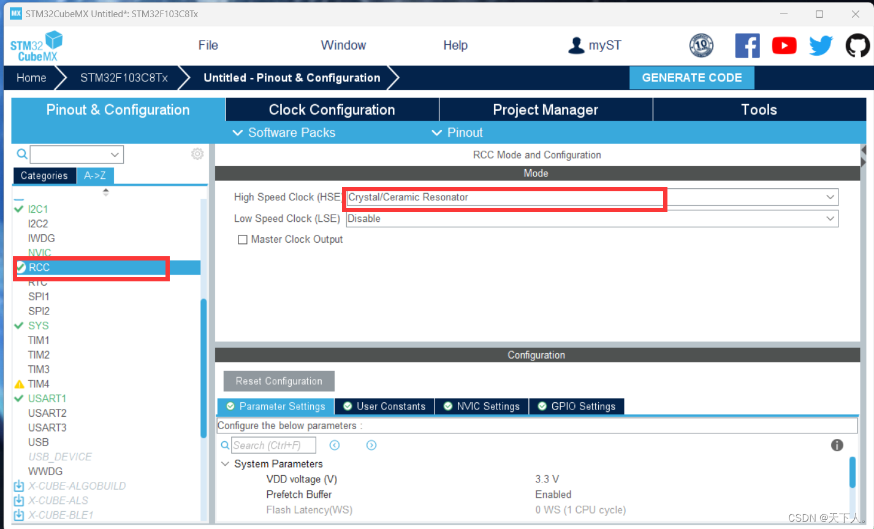Viewport: 874px width, 529px height.
Task: Open the NVIC Settings tab
Action: pos(482,406)
